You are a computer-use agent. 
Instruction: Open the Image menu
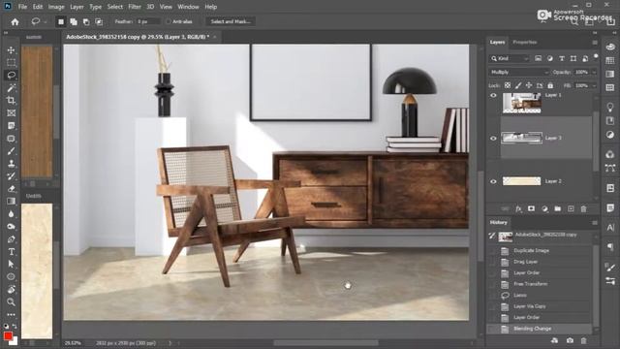pos(56,7)
